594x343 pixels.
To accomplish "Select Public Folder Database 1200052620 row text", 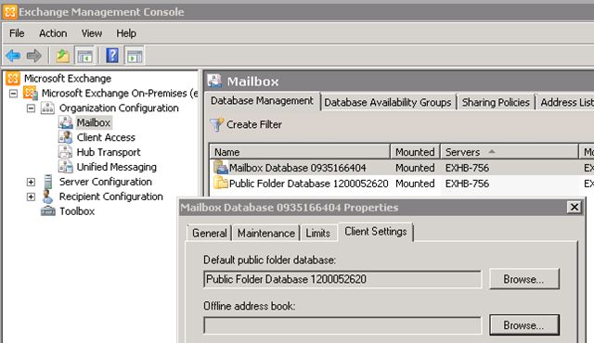I will pyautogui.click(x=309, y=184).
